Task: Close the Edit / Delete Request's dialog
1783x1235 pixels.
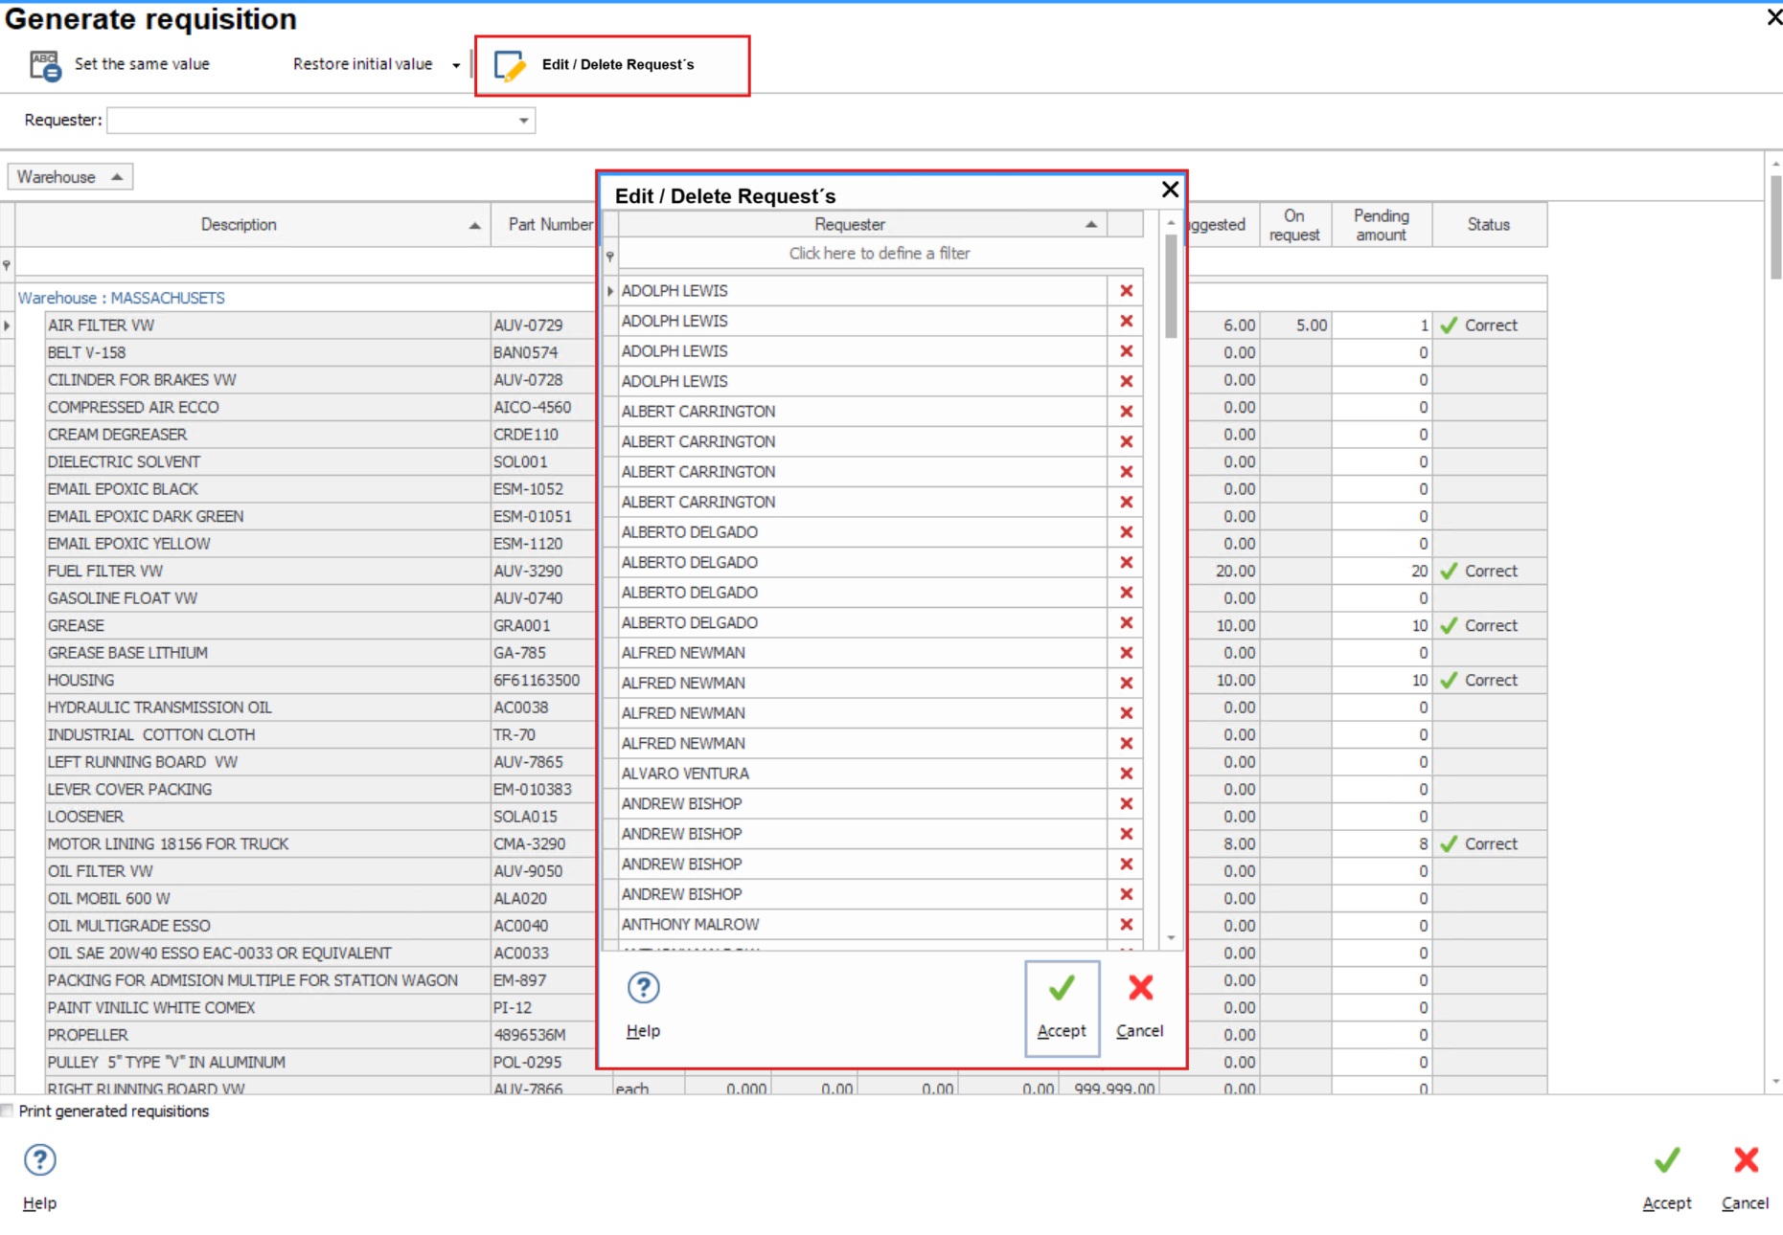Action: 1170,190
